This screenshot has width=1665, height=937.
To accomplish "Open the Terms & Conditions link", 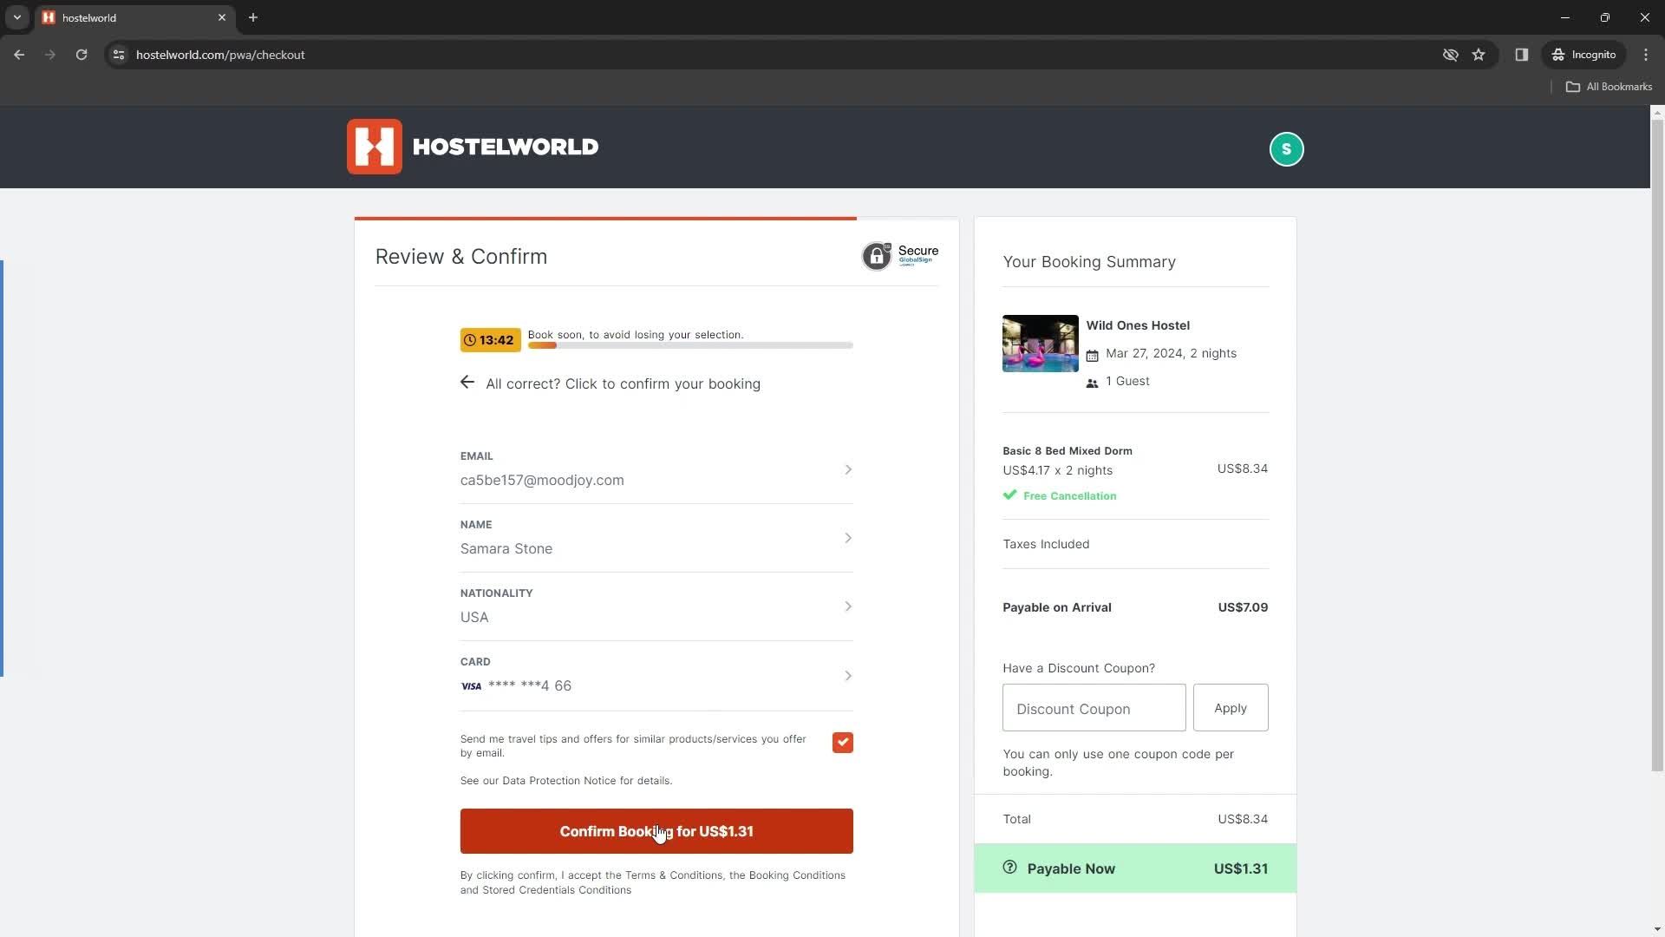I will (x=674, y=875).
